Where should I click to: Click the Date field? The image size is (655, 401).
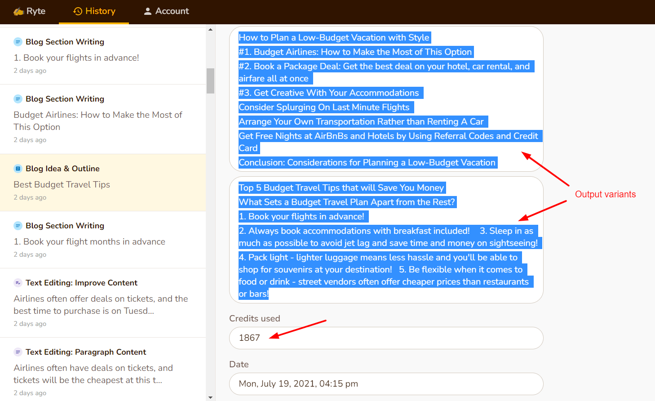[x=386, y=384]
